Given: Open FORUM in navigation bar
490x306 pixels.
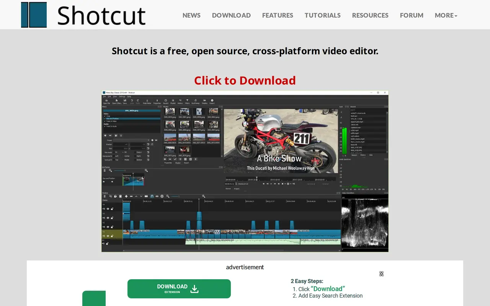Looking at the screenshot, I should [412, 15].
